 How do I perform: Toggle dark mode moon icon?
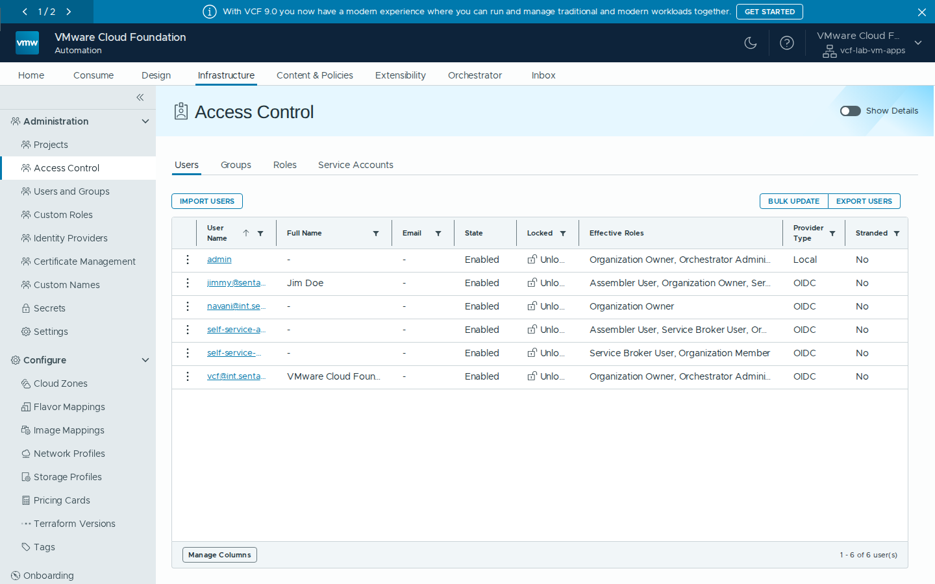(x=751, y=43)
